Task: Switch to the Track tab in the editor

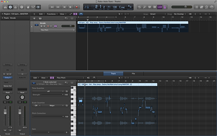Action: coord(113,73)
